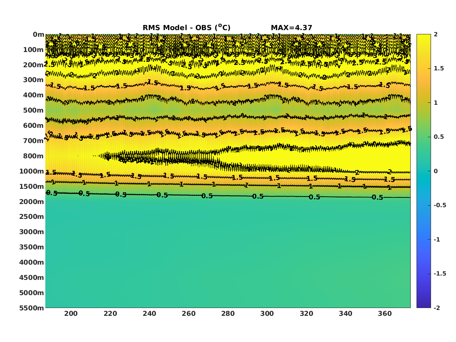Click the "600m" depth axis label
The width and height of the screenshot is (456, 342).
[34, 125]
